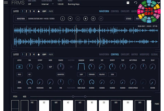164x111 pixels.
Task: Toggle the KEY button under Pan
Action: point(30,75)
